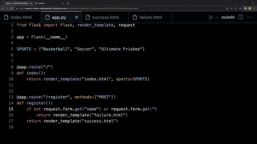
Task: Open browser three-dot menu
Action: tap(254, 8)
